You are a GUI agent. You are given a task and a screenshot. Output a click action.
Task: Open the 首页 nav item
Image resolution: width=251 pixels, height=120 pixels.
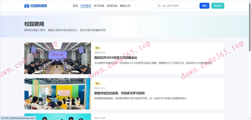75,6
